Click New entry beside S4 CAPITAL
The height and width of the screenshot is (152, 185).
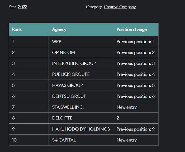coord(127,140)
